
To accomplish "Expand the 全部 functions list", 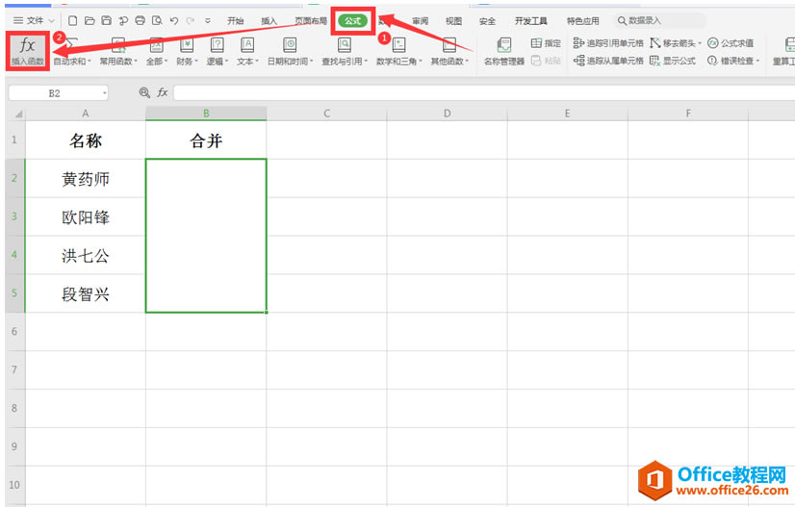I will coord(156,52).
